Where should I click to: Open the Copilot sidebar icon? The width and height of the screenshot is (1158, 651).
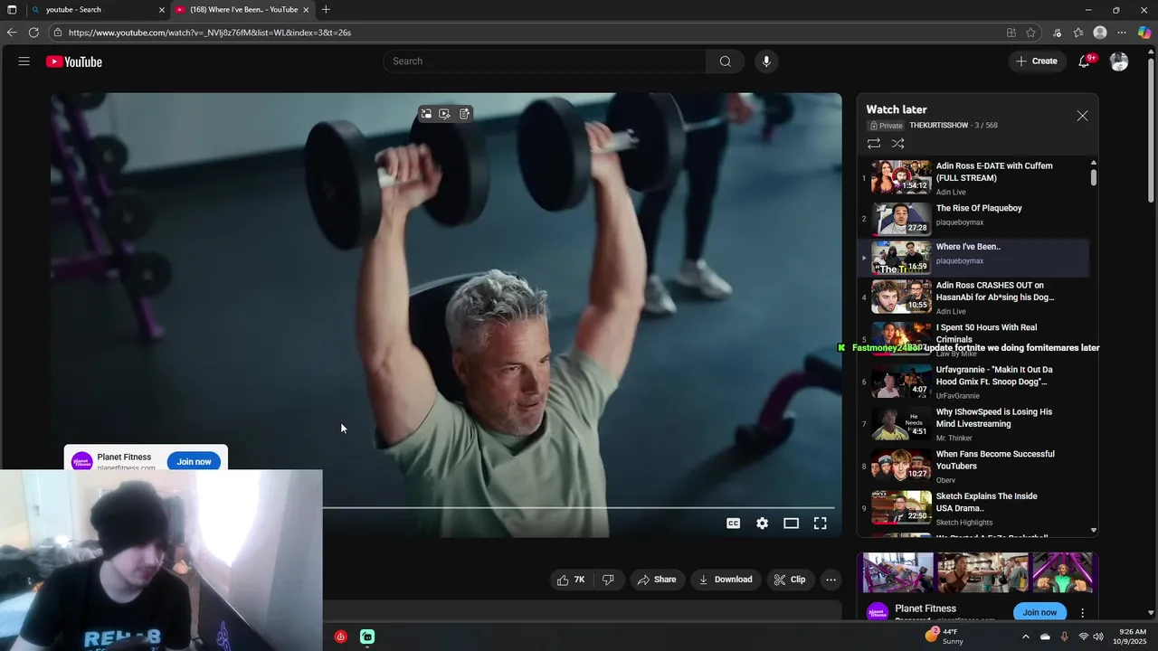click(1144, 33)
